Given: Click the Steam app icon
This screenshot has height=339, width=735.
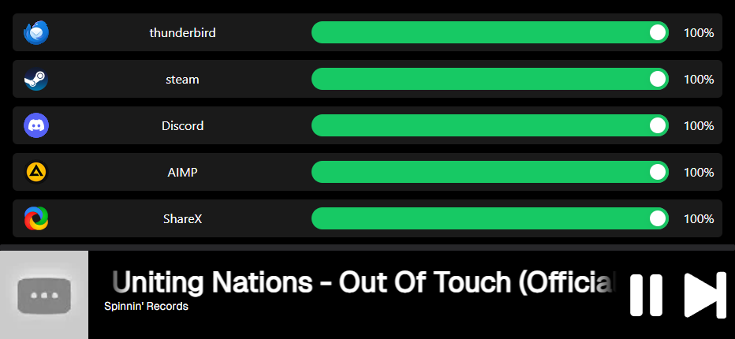Looking at the screenshot, I should (x=36, y=80).
